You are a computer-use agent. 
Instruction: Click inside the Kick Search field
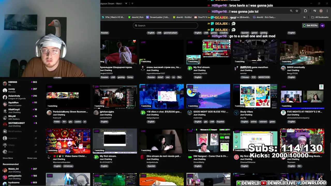[165, 26]
